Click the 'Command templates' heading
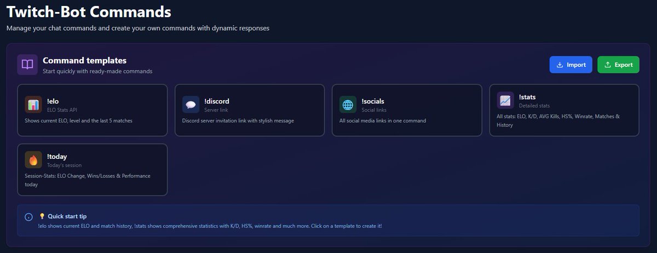 [84, 60]
